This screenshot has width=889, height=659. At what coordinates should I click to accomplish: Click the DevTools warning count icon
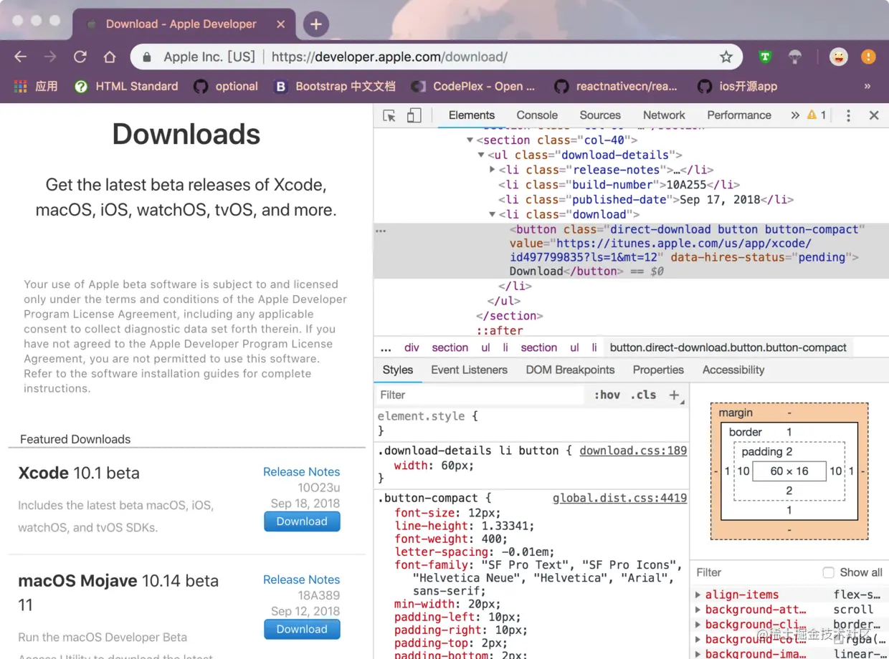(x=817, y=115)
